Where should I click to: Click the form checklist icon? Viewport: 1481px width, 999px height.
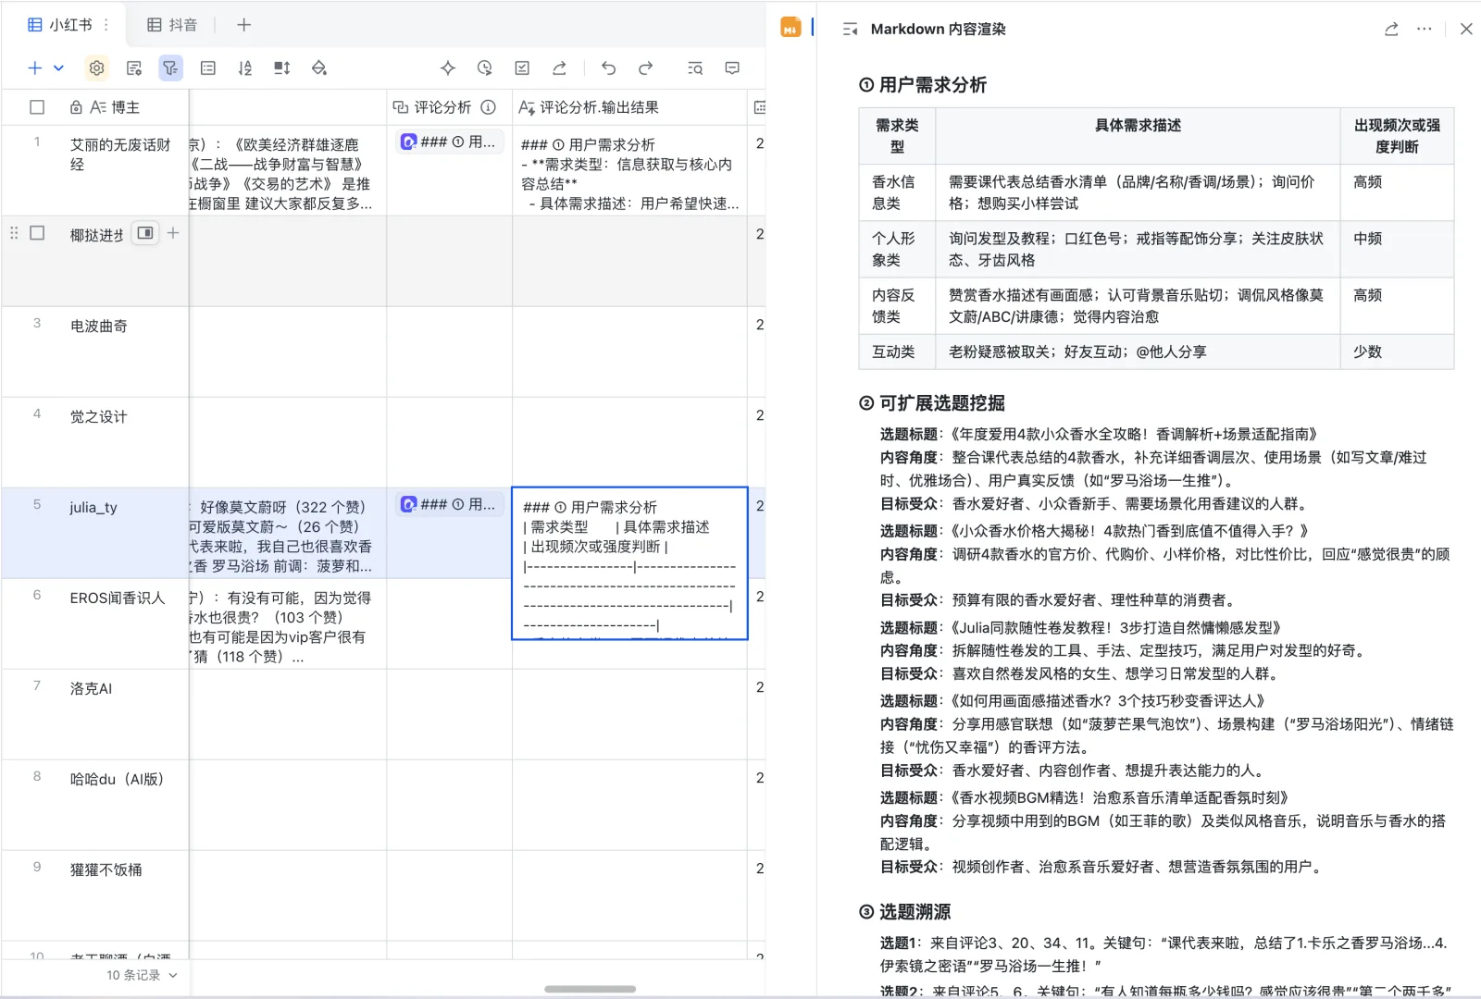pyautogui.click(x=522, y=68)
